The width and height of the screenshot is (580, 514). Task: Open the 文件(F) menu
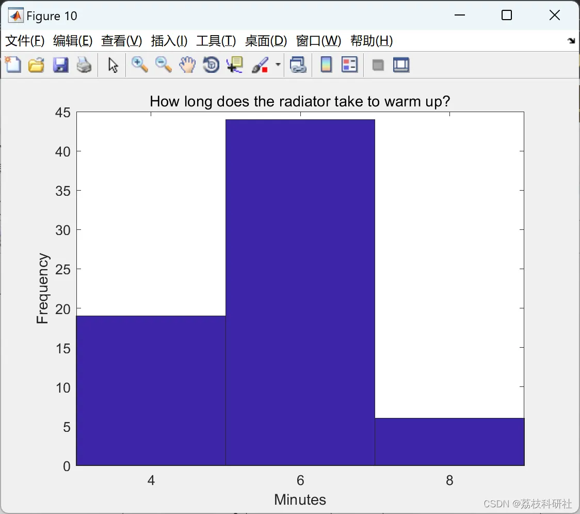[25, 41]
